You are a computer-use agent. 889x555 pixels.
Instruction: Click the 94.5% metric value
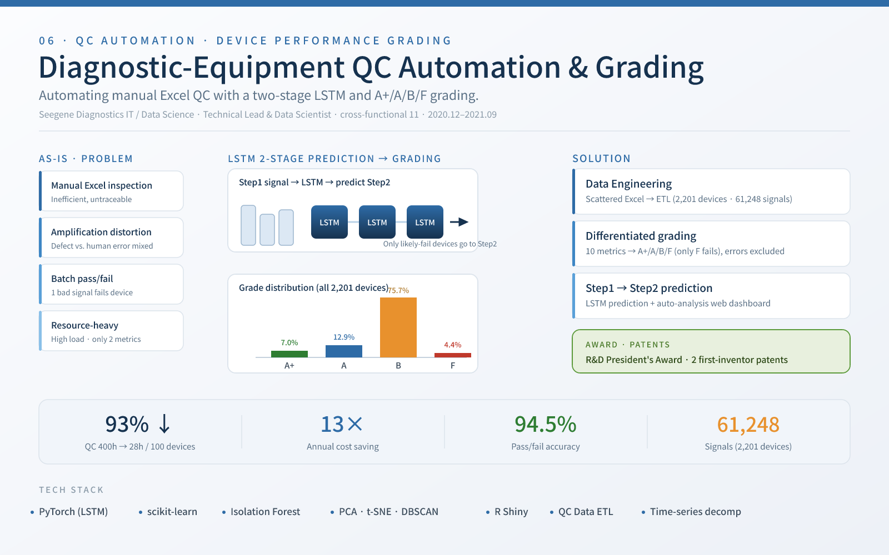546,424
